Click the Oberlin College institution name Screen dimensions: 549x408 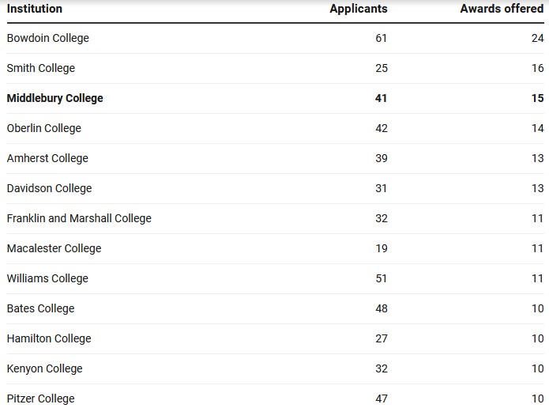click(x=43, y=128)
